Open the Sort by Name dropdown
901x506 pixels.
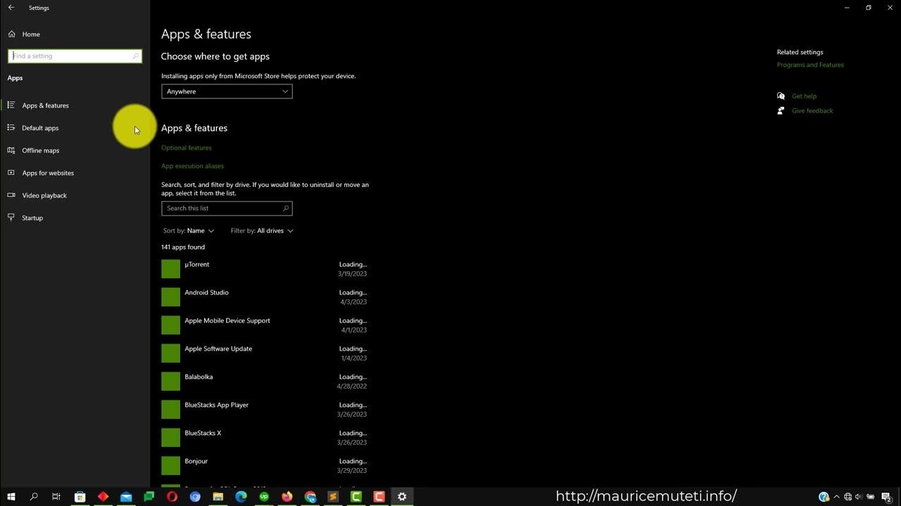tap(189, 231)
